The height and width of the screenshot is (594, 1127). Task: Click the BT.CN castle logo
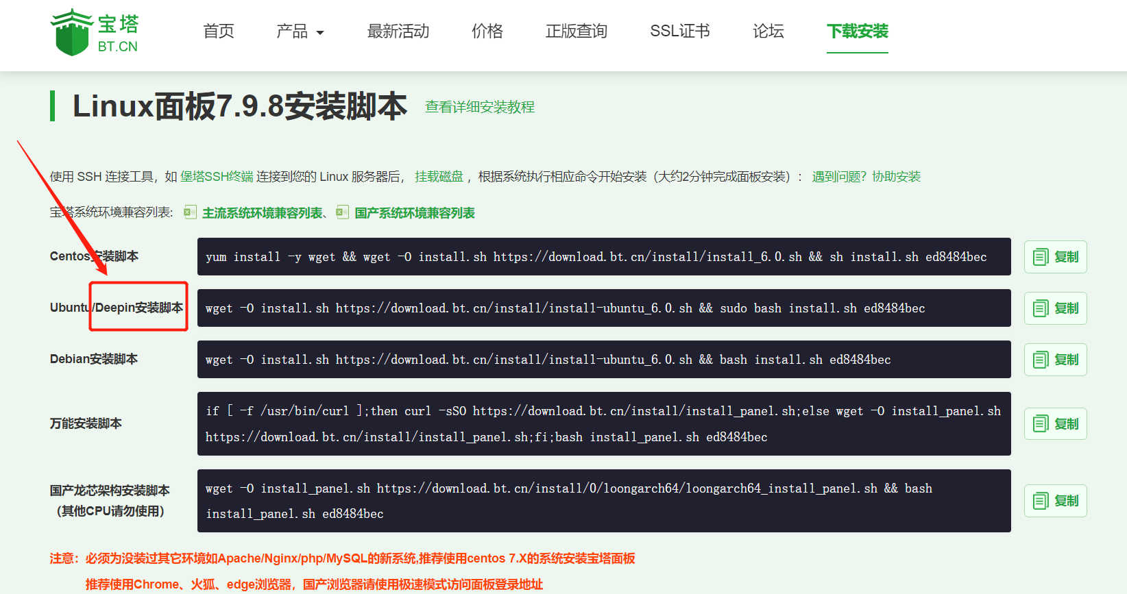coord(94,32)
